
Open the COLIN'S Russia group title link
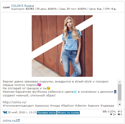(22, 6)
